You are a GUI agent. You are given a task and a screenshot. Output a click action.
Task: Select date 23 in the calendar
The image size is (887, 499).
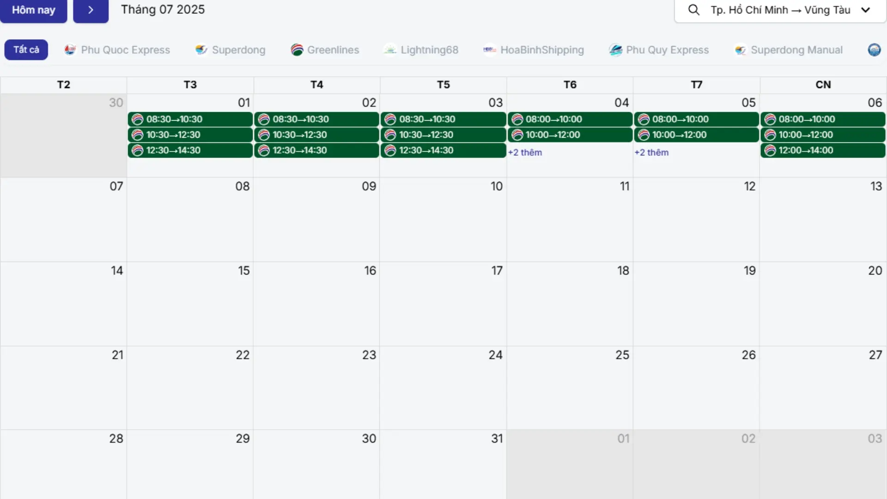tap(369, 355)
